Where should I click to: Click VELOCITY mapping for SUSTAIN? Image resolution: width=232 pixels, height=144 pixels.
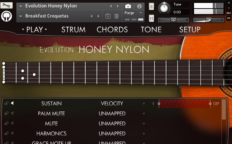click(112, 104)
